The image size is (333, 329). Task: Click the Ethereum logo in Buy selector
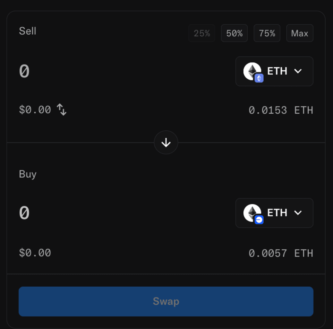click(251, 212)
